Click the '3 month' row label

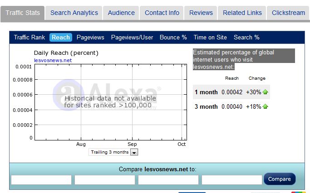coord(206,107)
